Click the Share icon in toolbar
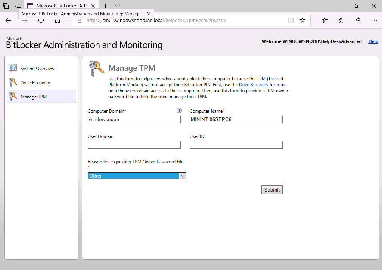Viewport: 382px width, 270px height. (357, 20)
